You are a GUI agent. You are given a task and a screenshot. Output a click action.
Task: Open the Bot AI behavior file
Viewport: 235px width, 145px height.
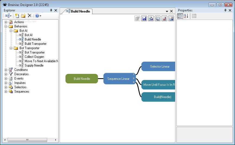(28, 35)
